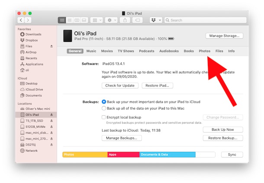The image size is (264, 183).
Task: Switch to the Podcasts tab
Action: coord(147,51)
